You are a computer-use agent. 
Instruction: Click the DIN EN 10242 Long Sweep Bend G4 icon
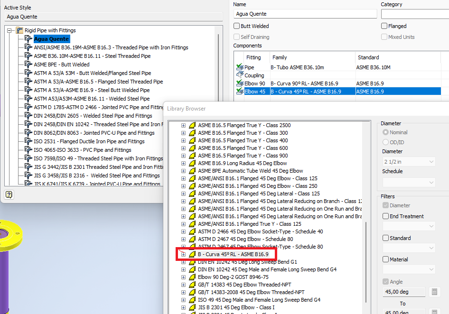pos(192,269)
